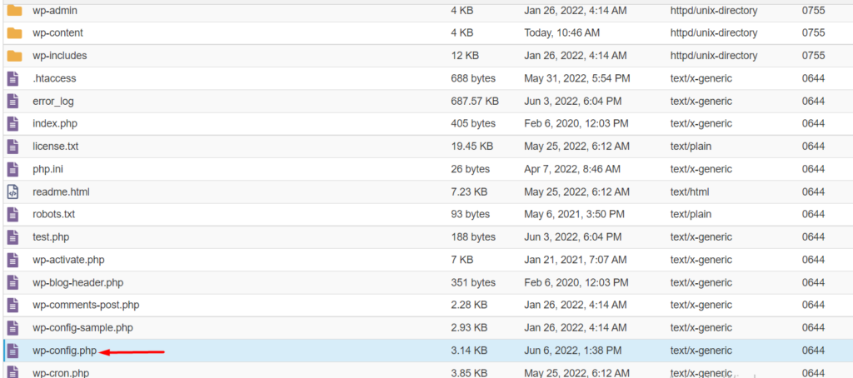The width and height of the screenshot is (853, 378).
Task: Click the 19.45 KB size value
Action: pyautogui.click(x=471, y=147)
